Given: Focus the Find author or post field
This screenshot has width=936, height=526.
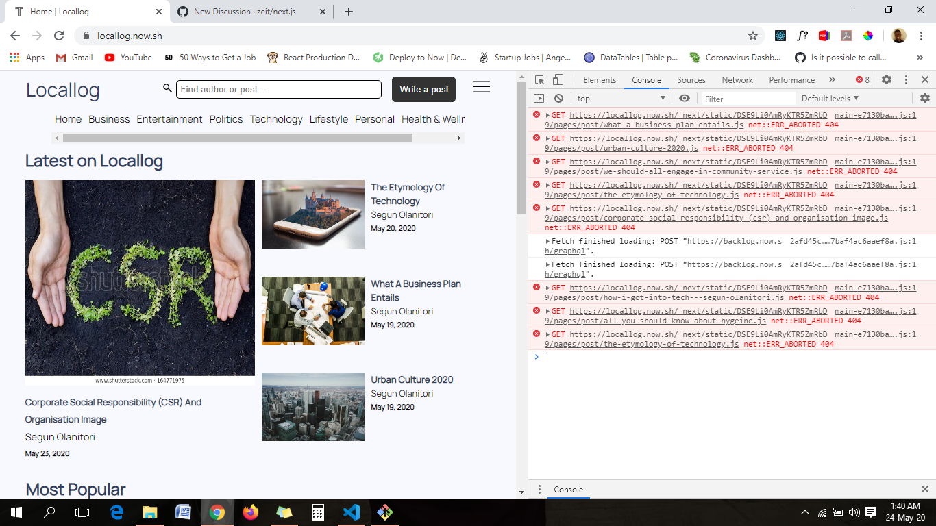Looking at the screenshot, I should point(279,89).
